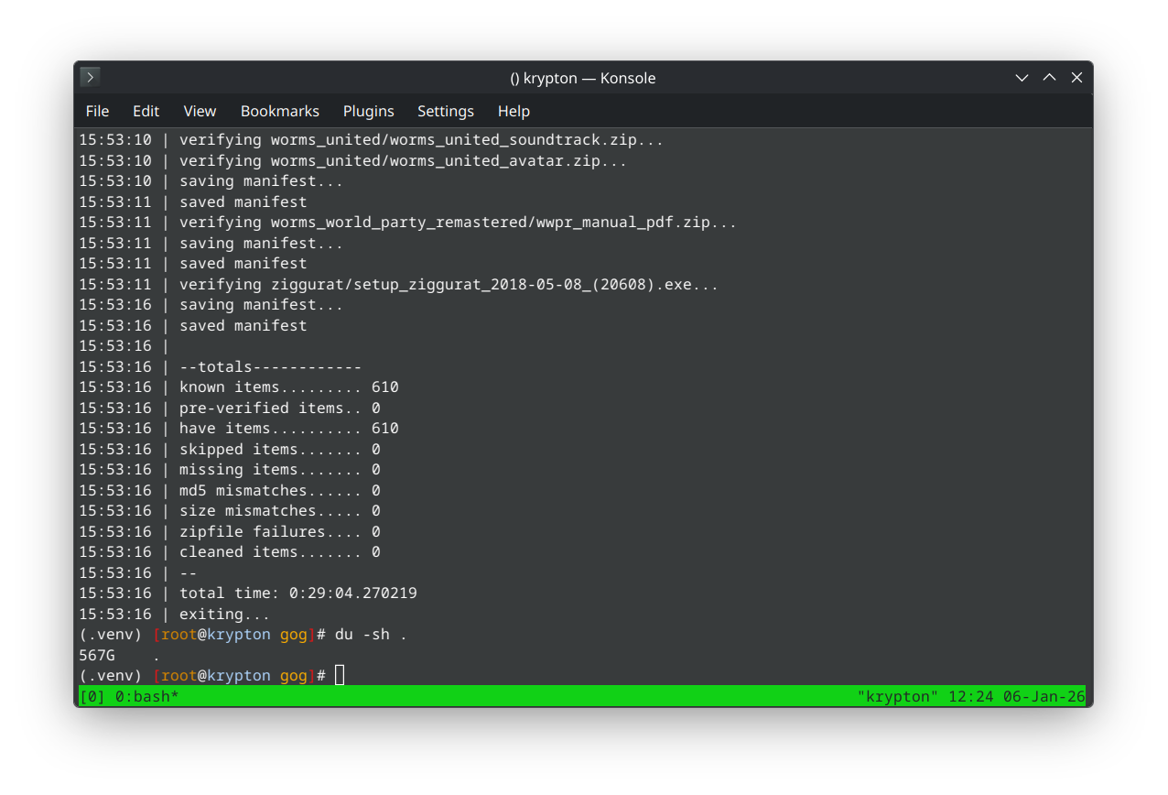Viewport: 1168px width, 795px height.
Task: Maximize the Konsole window
Action: [x=1050, y=78]
